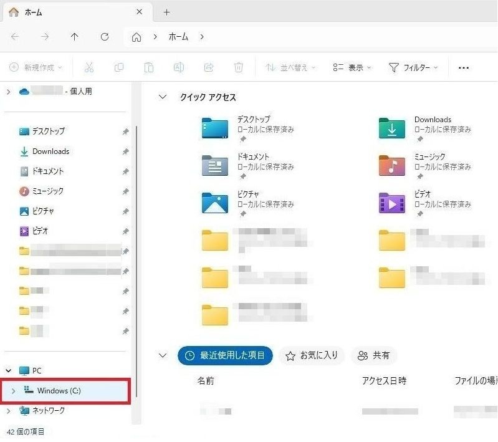Open the ミュージック folder tile
Image resolution: width=498 pixels, height=442 pixels.
tap(393, 166)
